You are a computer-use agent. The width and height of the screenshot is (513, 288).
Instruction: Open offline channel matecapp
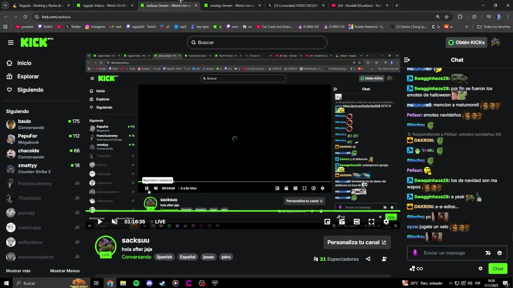click(x=43, y=228)
